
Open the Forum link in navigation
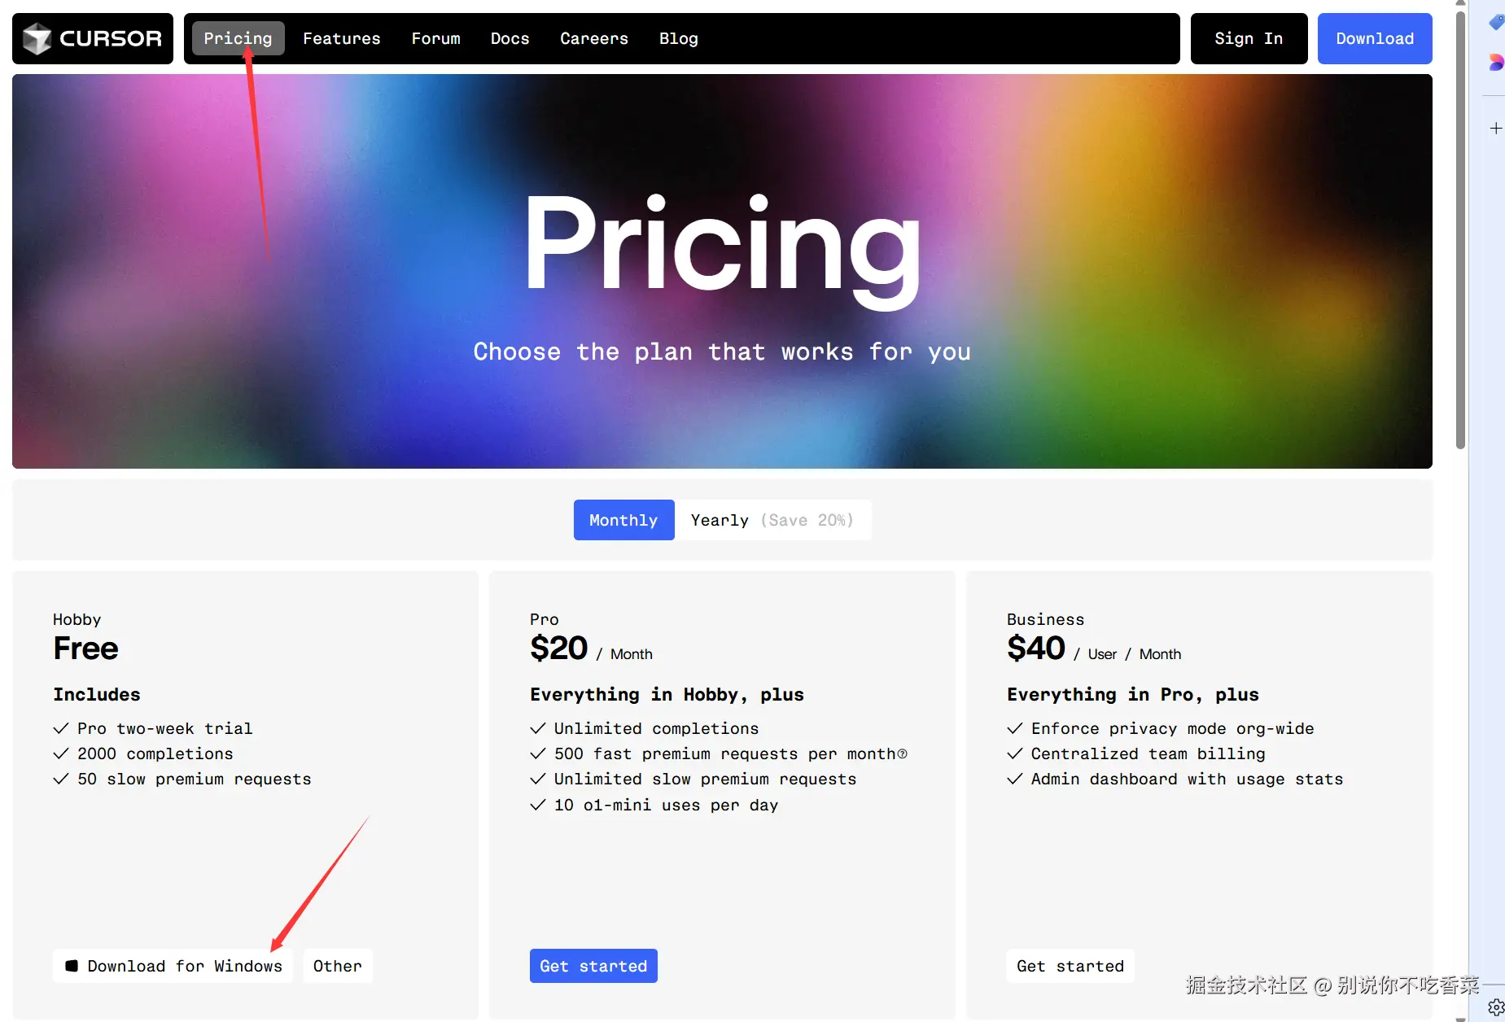pyautogui.click(x=435, y=38)
